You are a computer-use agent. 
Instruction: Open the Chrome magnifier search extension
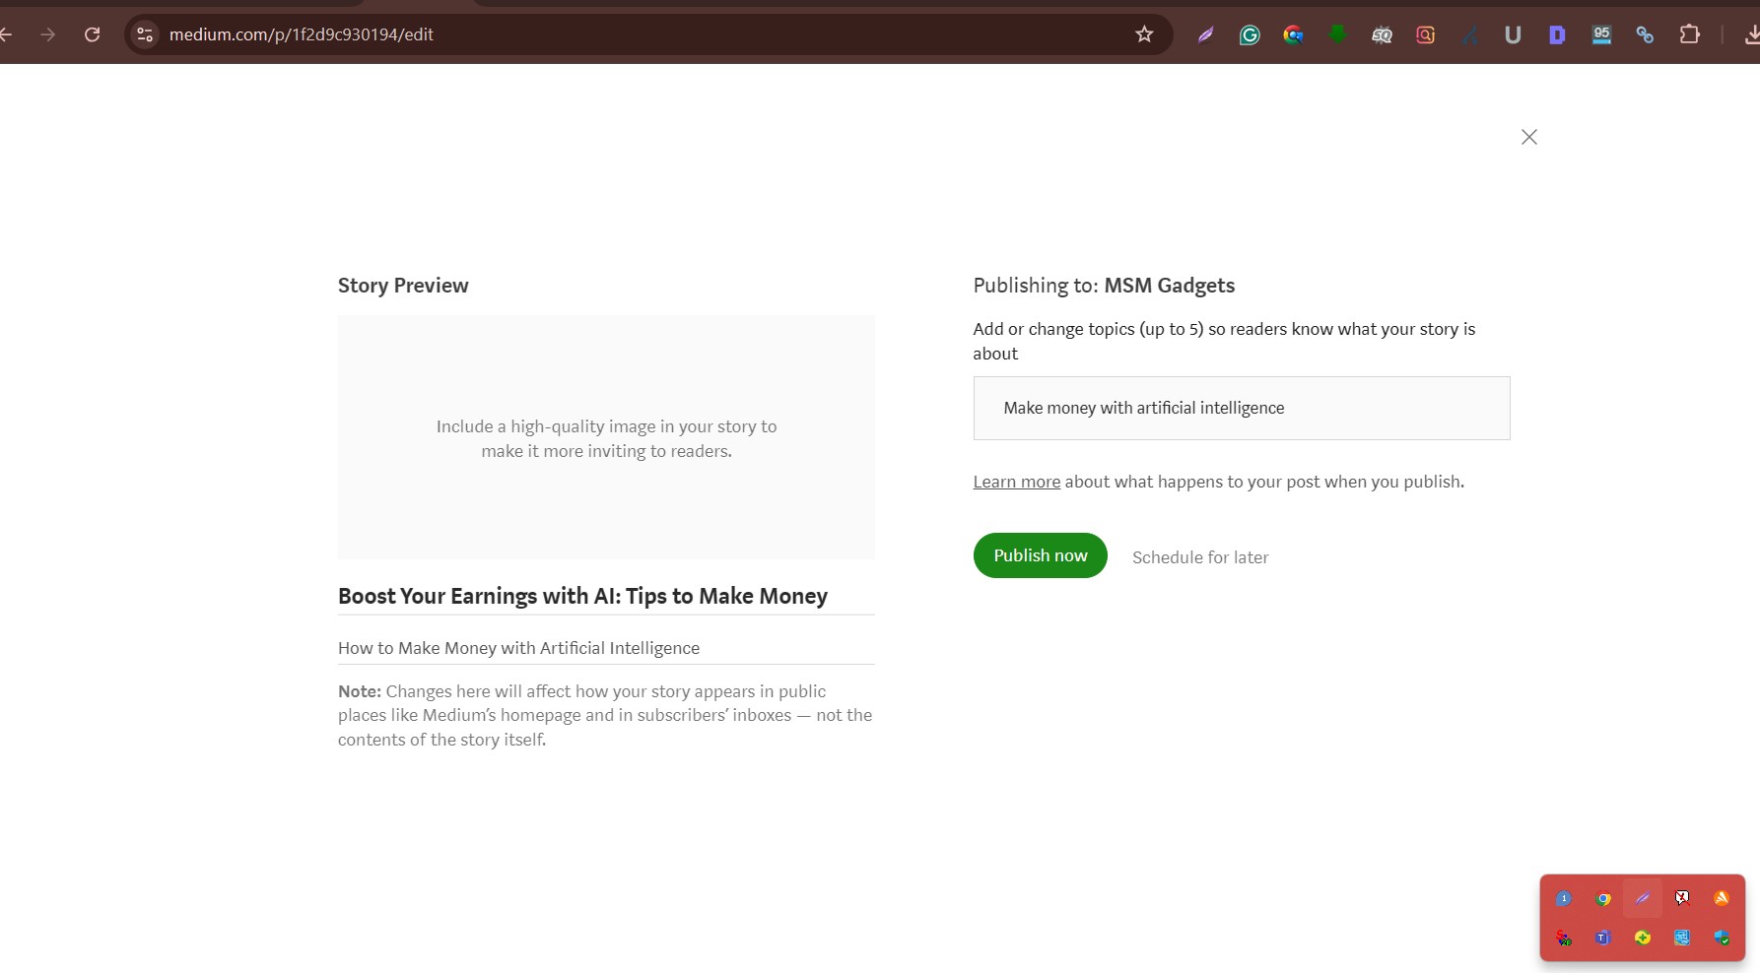click(1293, 35)
